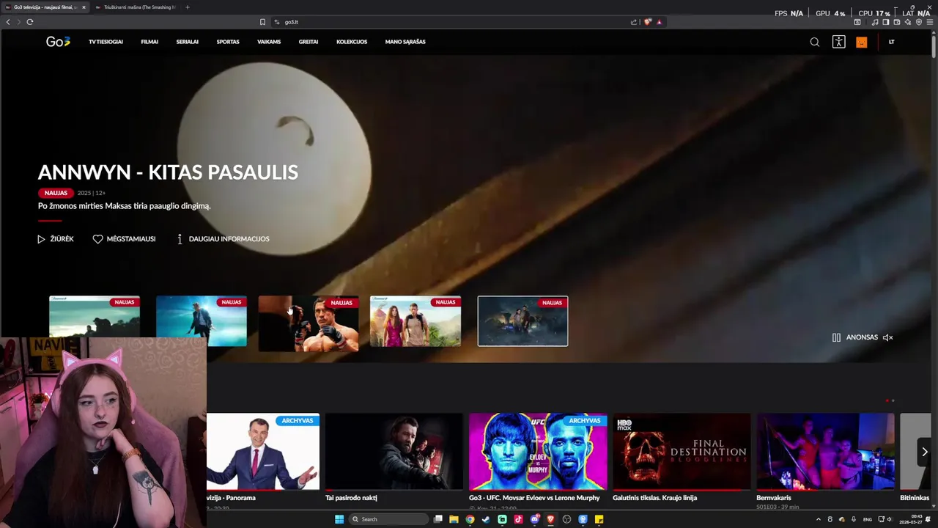The image size is (938, 528).
Task: Open Windows Start menu
Action: click(339, 519)
